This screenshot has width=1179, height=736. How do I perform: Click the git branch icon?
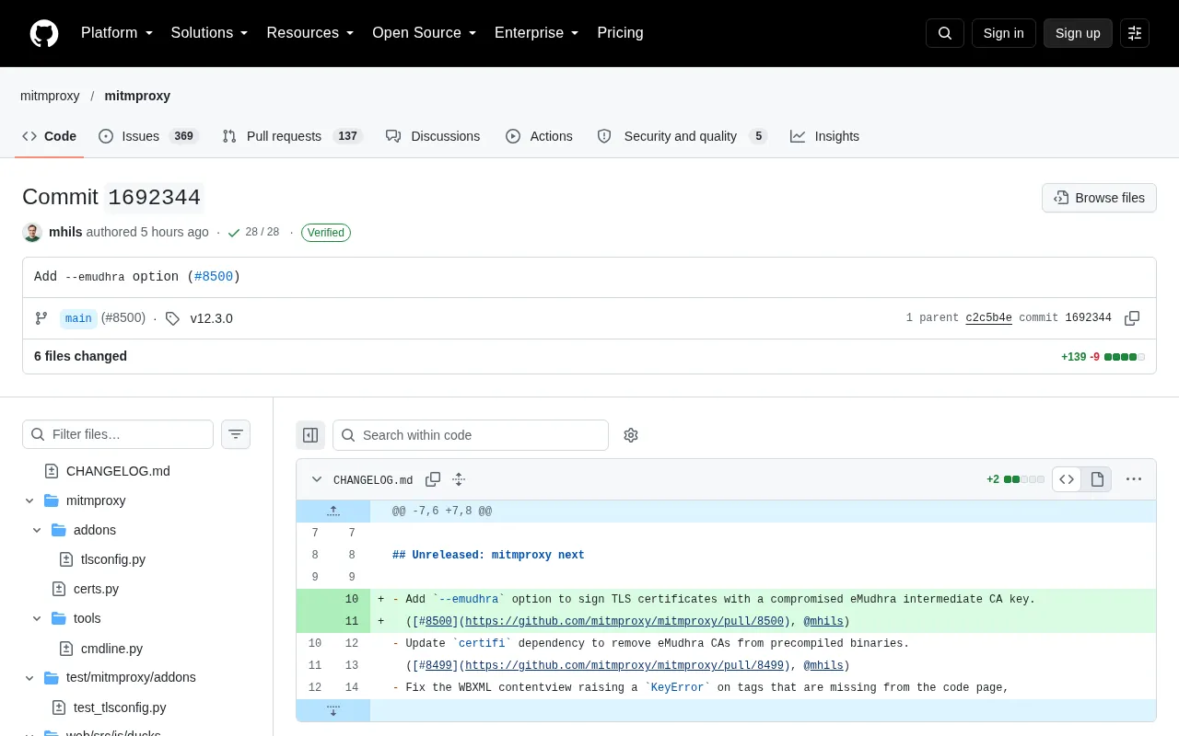click(x=41, y=318)
